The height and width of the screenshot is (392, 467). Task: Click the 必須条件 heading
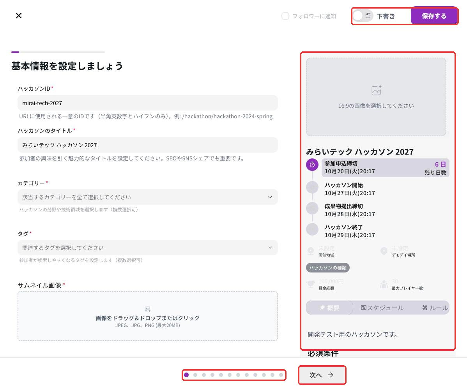323,353
